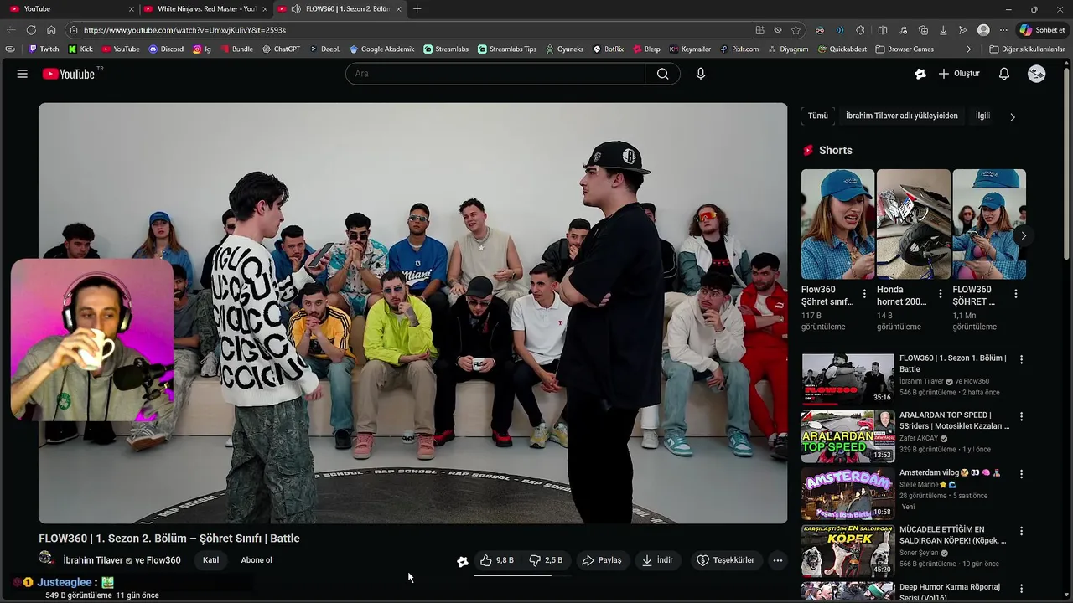Click the Oluştur create button
The image size is (1073, 603).
pos(959,74)
